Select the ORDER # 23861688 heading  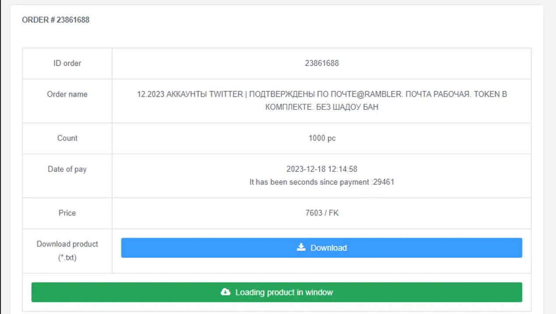coord(56,20)
